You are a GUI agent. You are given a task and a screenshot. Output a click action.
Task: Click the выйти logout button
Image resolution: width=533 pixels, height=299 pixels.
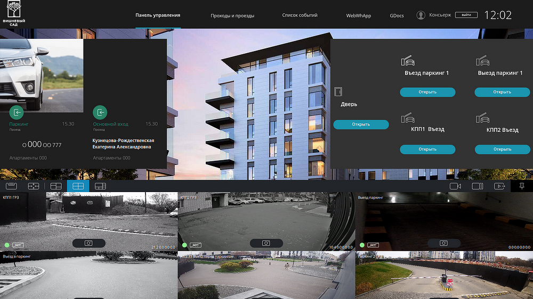click(x=466, y=15)
